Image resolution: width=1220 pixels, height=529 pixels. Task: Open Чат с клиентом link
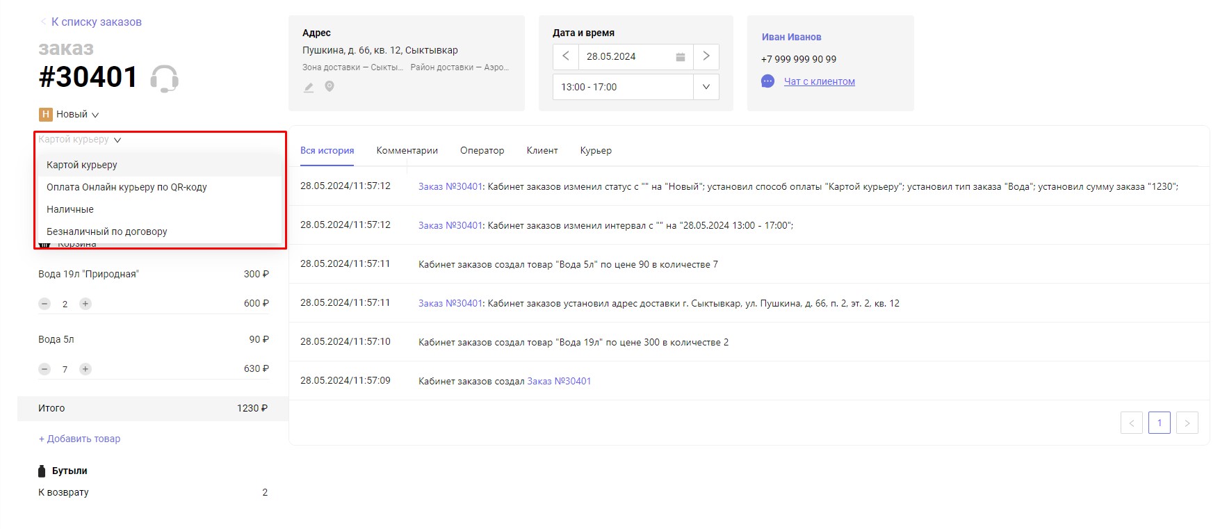820,81
